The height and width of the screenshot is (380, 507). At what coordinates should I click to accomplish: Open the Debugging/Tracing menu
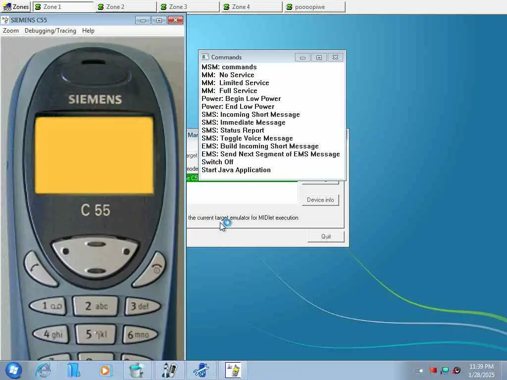tap(51, 31)
